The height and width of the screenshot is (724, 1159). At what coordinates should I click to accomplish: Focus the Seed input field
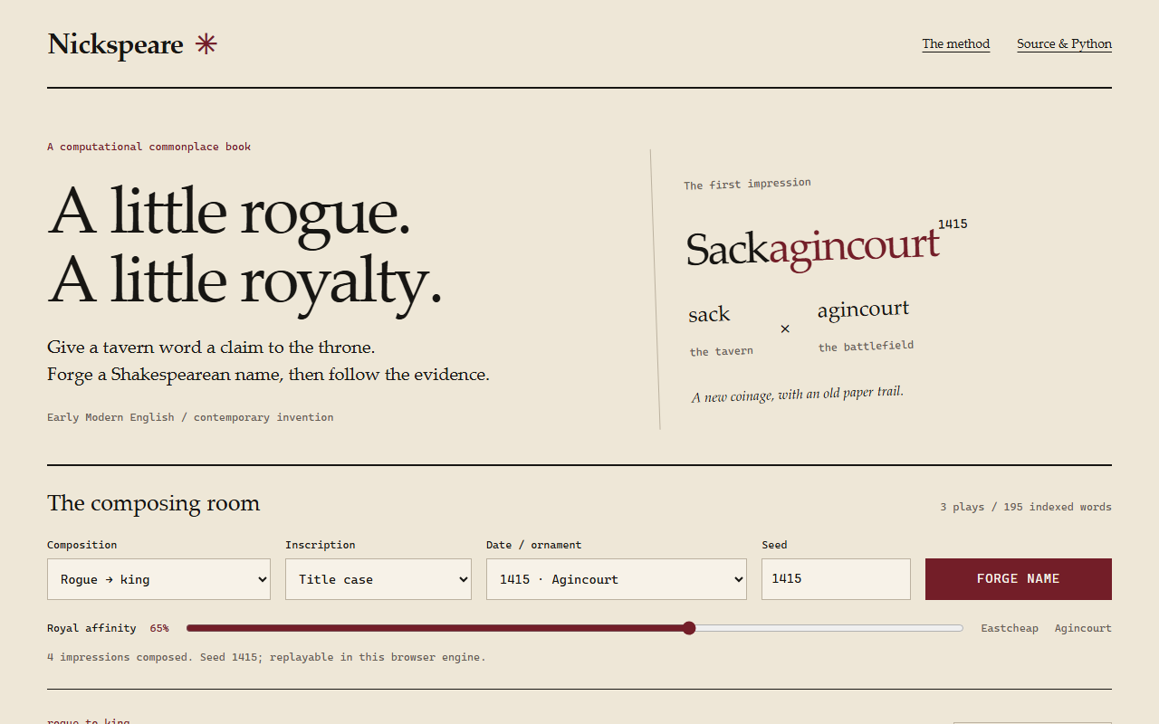coord(836,579)
